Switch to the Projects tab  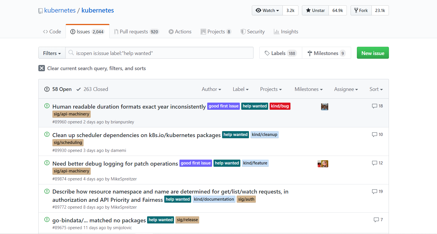pyautogui.click(x=216, y=32)
